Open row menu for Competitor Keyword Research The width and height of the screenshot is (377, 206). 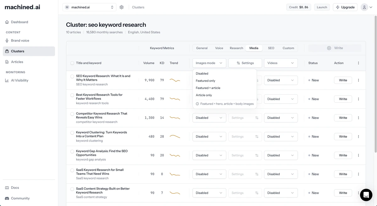click(358, 118)
